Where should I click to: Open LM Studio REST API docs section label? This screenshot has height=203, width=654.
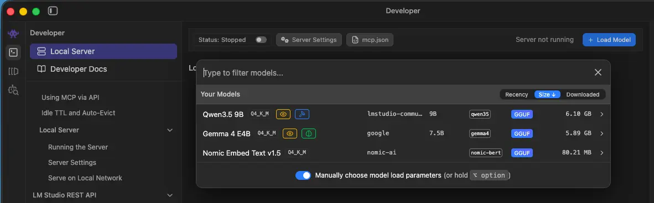tap(65, 195)
